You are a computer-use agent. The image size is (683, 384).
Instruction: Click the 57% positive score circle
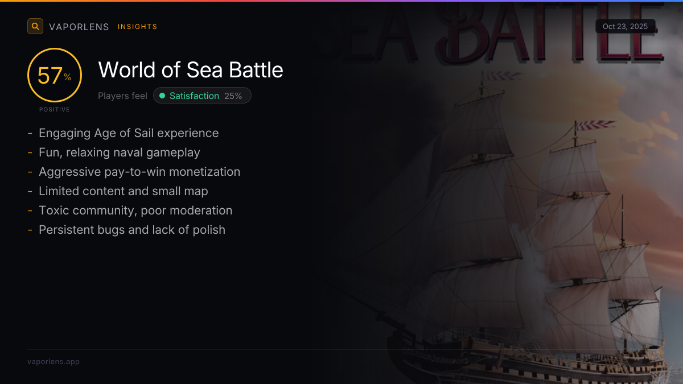pos(55,76)
